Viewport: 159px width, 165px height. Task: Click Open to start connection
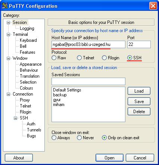tap(109, 158)
